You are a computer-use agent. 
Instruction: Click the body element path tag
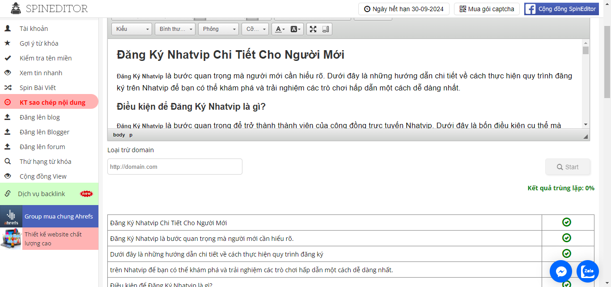tap(119, 135)
